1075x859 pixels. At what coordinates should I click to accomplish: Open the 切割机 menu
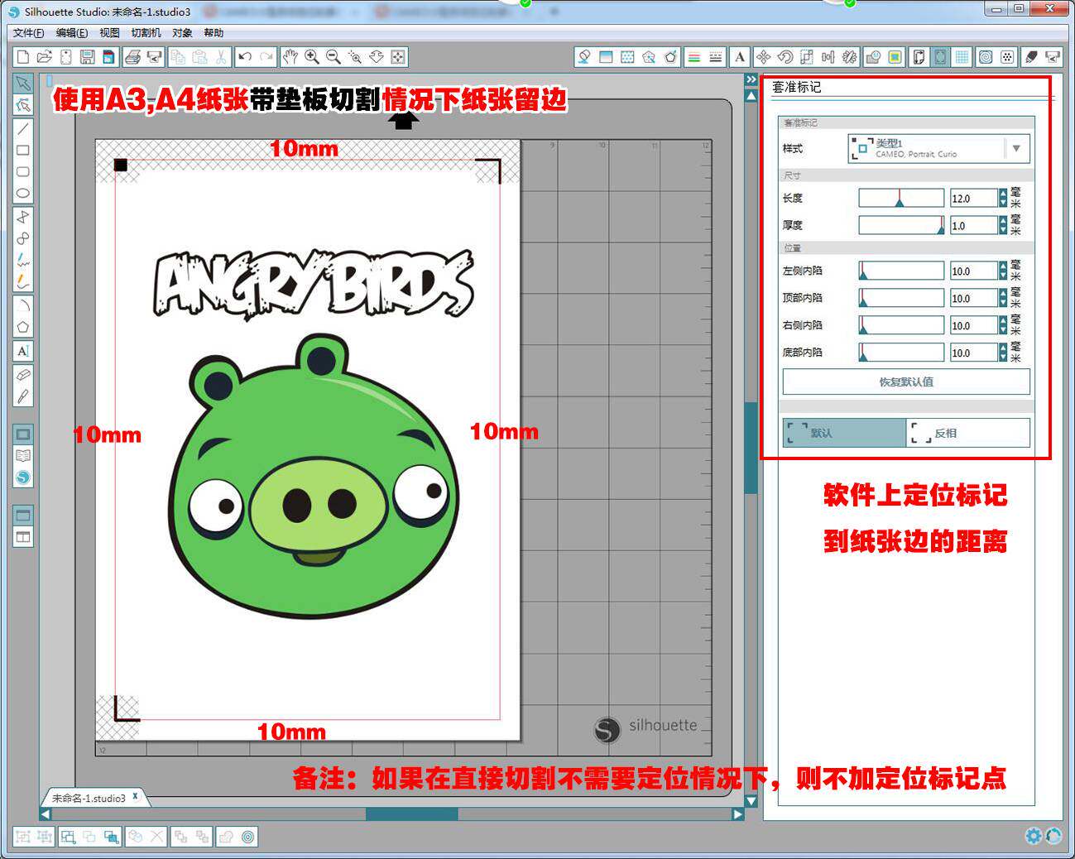(x=146, y=33)
